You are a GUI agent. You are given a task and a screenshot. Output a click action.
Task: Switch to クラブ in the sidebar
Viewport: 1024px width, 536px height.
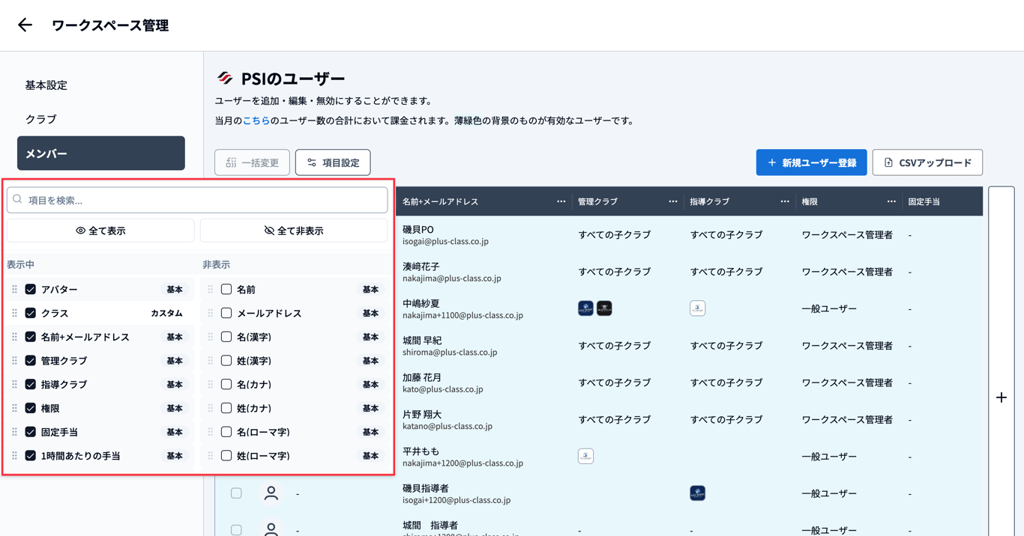41,119
